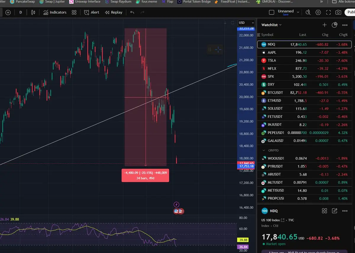Screen dimensions: 355x253
Task: Open watchlist advanced view pie icon
Action: click(335, 25)
